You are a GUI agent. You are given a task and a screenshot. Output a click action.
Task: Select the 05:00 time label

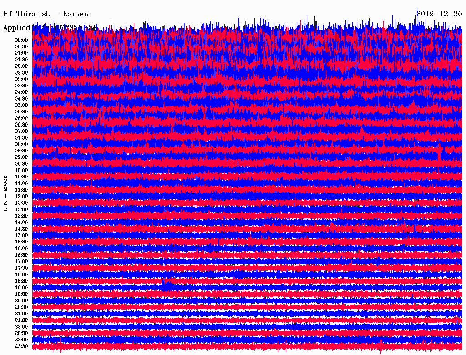click(21, 105)
